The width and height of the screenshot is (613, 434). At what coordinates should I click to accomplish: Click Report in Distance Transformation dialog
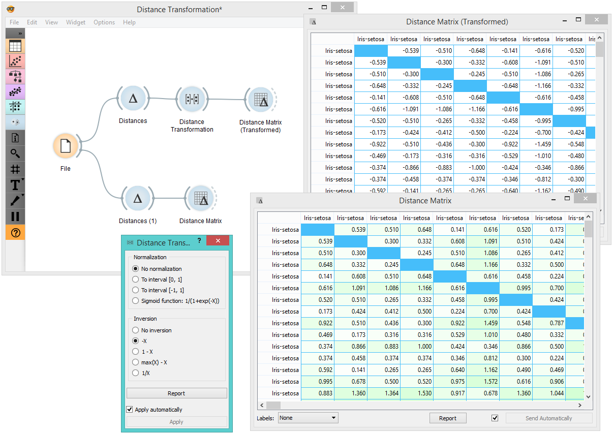(x=176, y=393)
